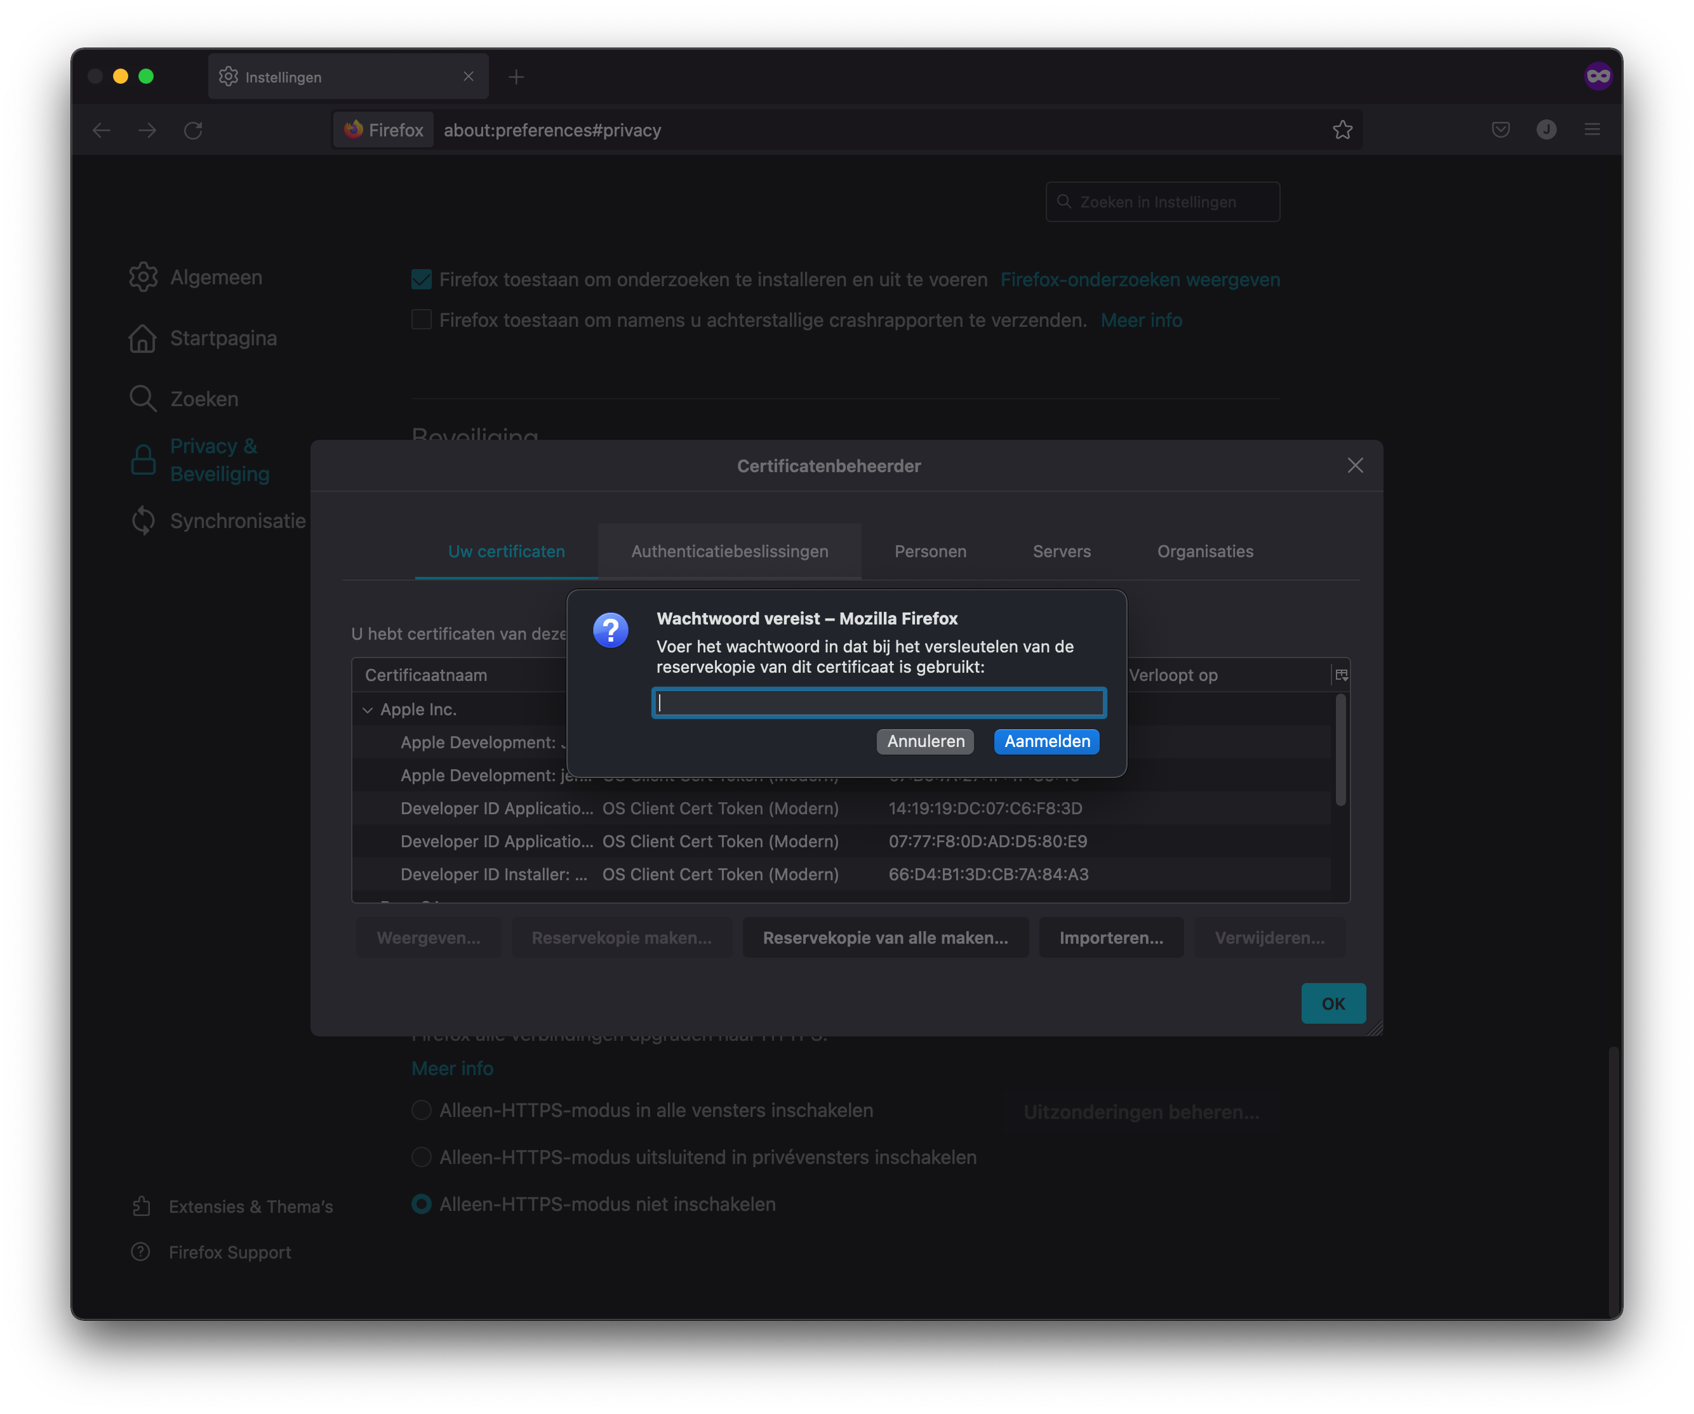Click Aanmelden to submit password

coord(1047,742)
